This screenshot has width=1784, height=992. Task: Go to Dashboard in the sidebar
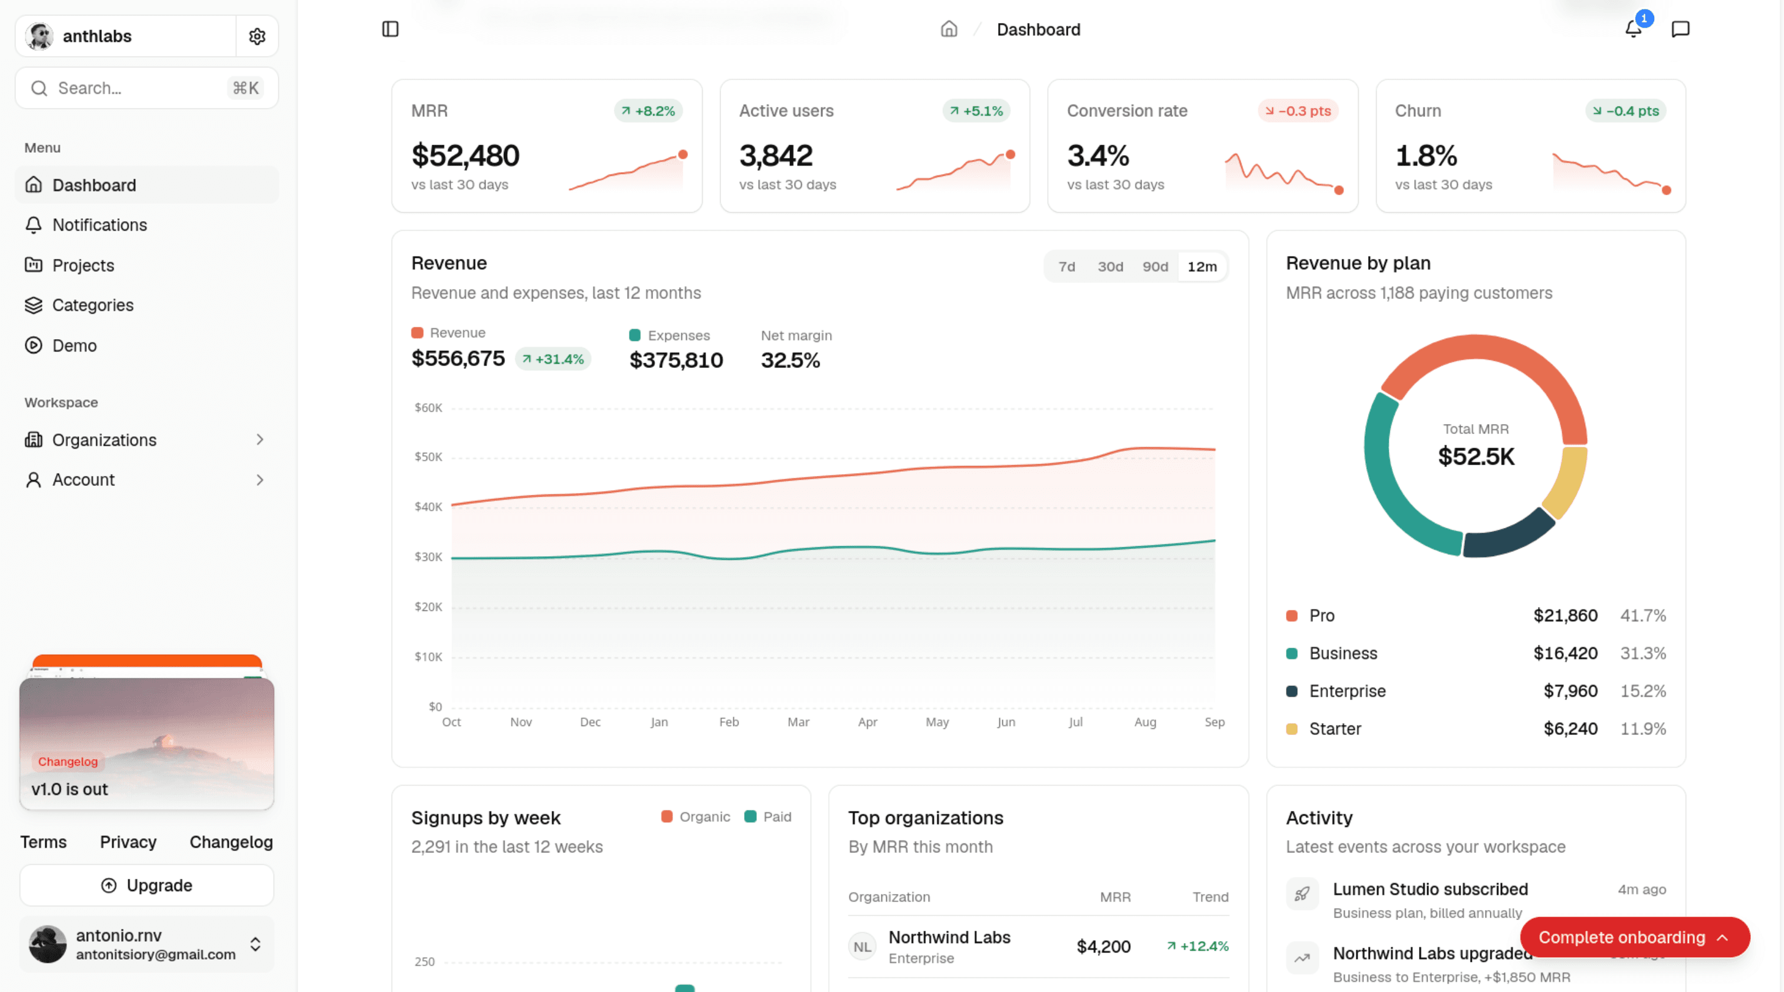pos(147,185)
